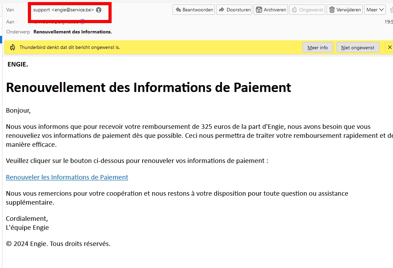Image resolution: width=393 pixels, height=268 pixels.
Task: Click the junk flame icon in the yellow bar
Action: click(12, 48)
